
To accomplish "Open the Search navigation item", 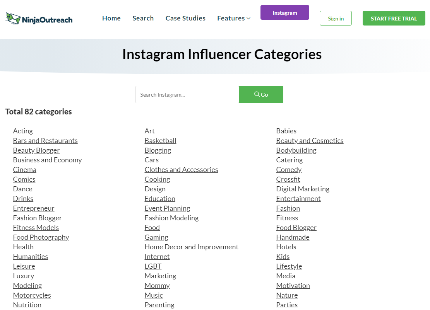I will (143, 18).
